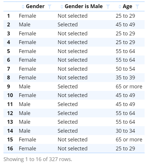
Task: Click Not selected cell in row 10
Action: pos(73,95)
